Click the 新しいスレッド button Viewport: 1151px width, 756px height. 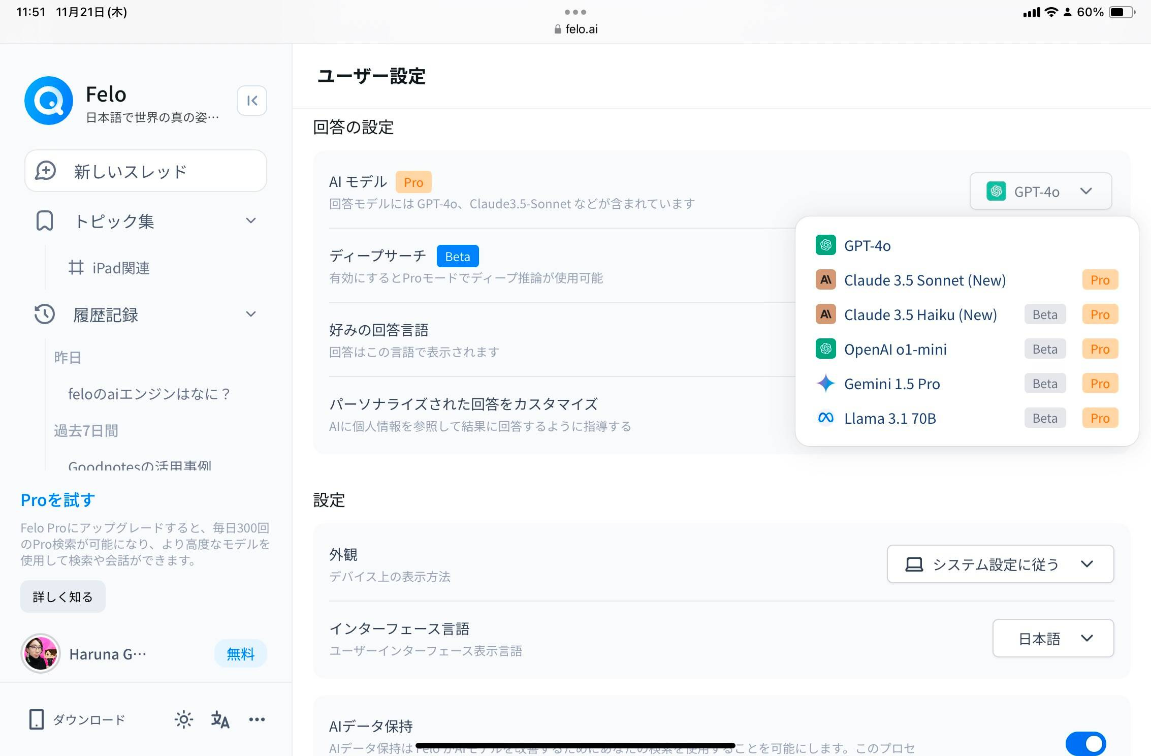[x=146, y=171]
